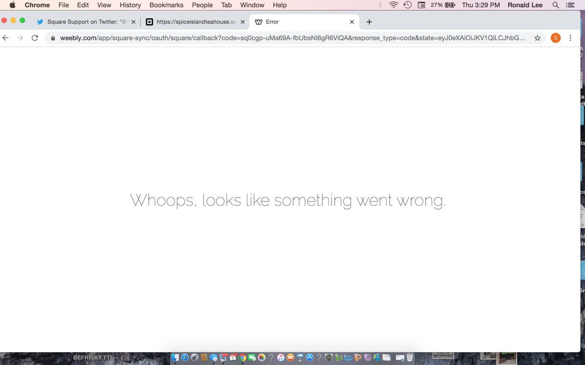This screenshot has width=585, height=365.
Task: Open Finder from the Dock
Action: 175,358
